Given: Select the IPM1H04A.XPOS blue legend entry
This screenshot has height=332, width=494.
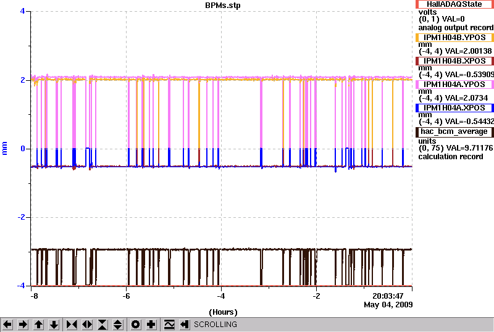Looking at the screenshot, I should (x=454, y=108).
